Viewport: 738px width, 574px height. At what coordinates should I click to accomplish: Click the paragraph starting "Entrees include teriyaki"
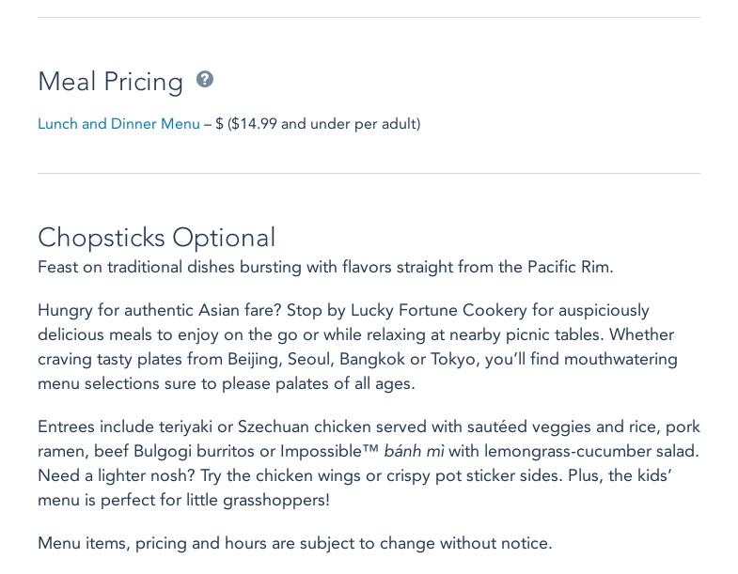pyautogui.click(x=369, y=463)
